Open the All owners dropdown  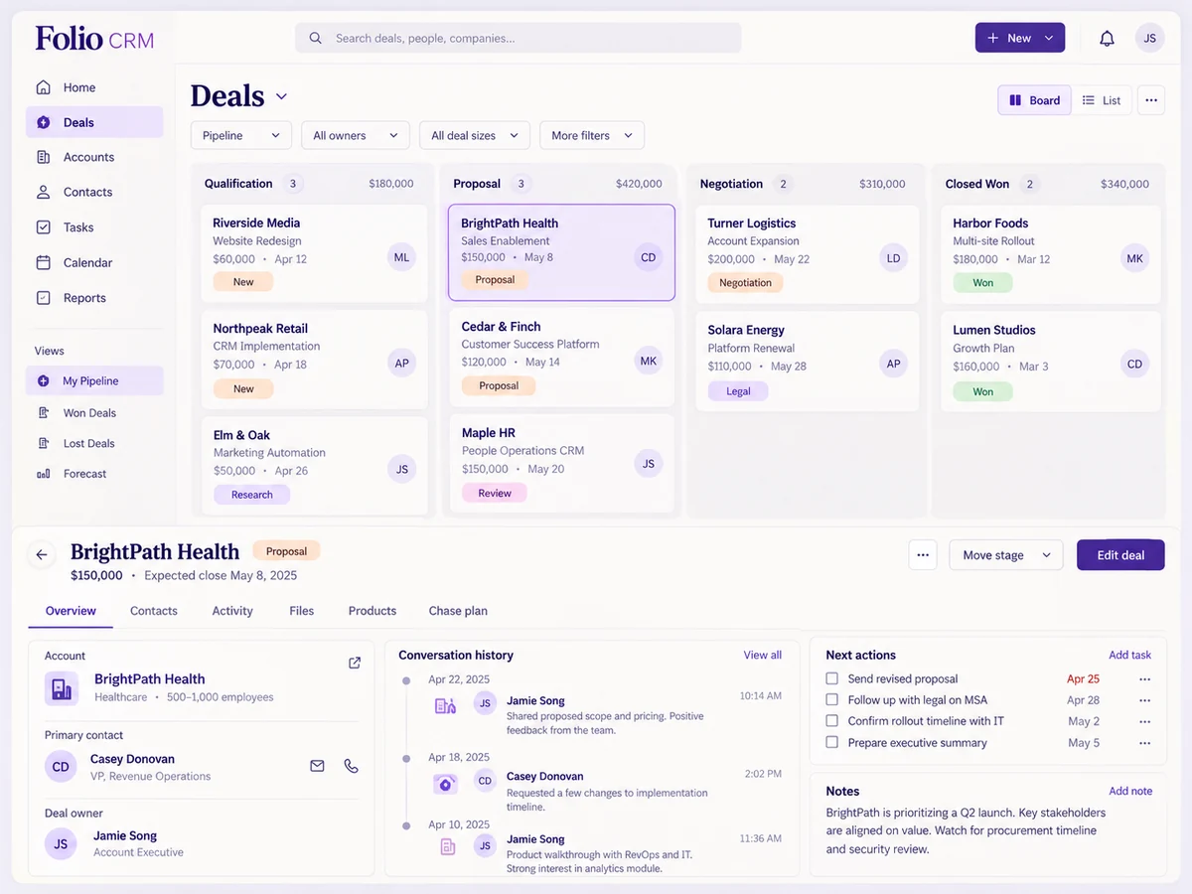pyautogui.click(x=356, y=135)
